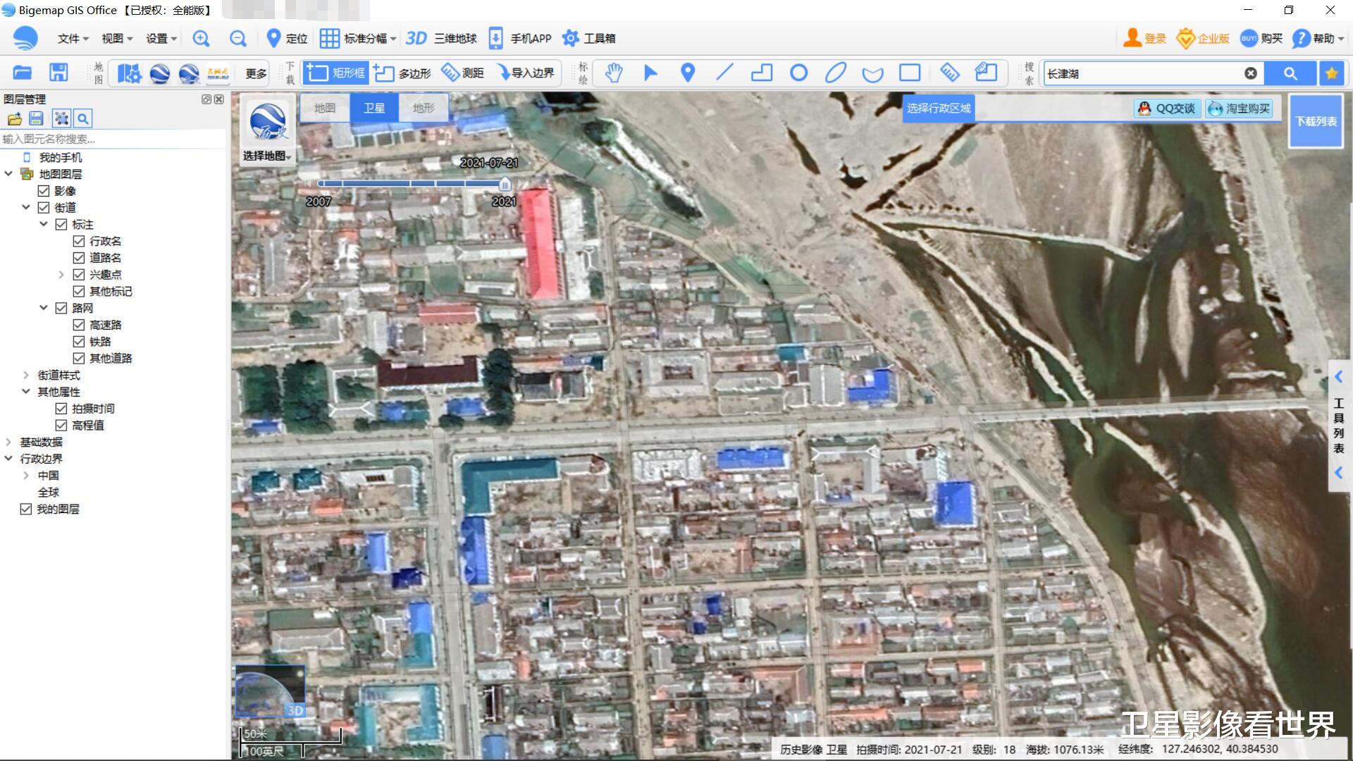Select the line drawing tool
Viewport: 1353px width, 761px height.
click(724, 73)
